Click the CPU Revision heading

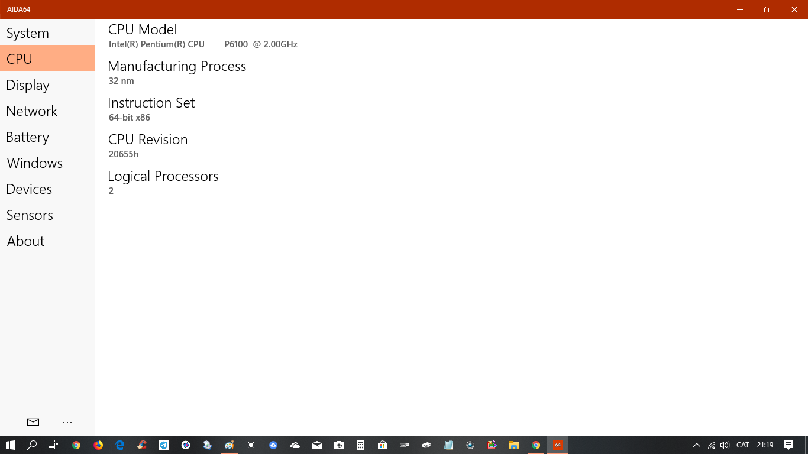148,140
